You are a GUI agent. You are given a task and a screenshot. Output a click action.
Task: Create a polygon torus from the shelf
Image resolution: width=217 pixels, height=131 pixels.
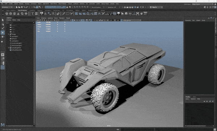(x=22, y=14)
